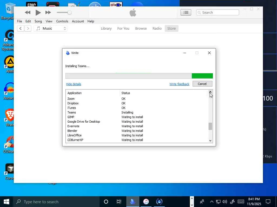Go forward with iTunes right arrow

click(x=28, y=29)
